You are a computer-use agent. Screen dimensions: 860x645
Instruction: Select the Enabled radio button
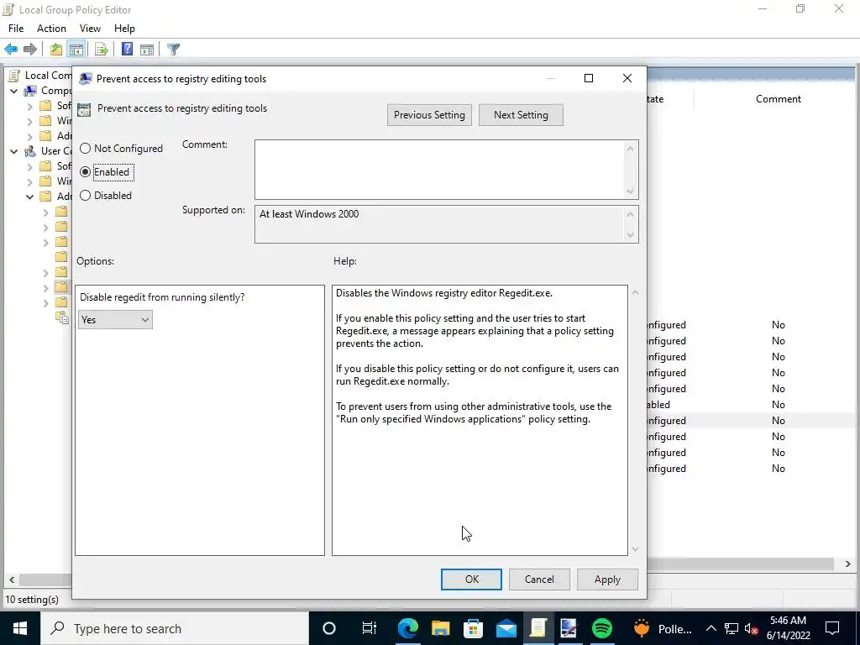85,172
